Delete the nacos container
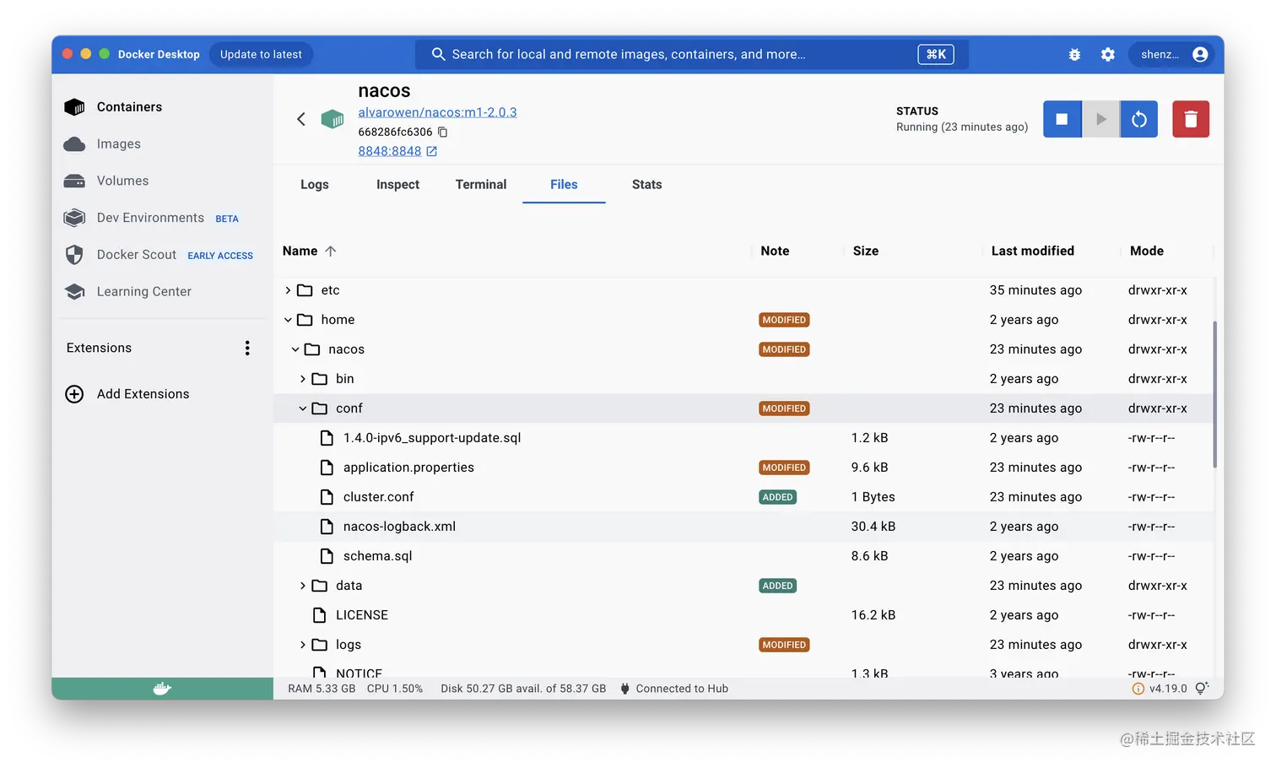Image resolution: width=1276 pixels, height=768 pixels. coord(1191,119)
